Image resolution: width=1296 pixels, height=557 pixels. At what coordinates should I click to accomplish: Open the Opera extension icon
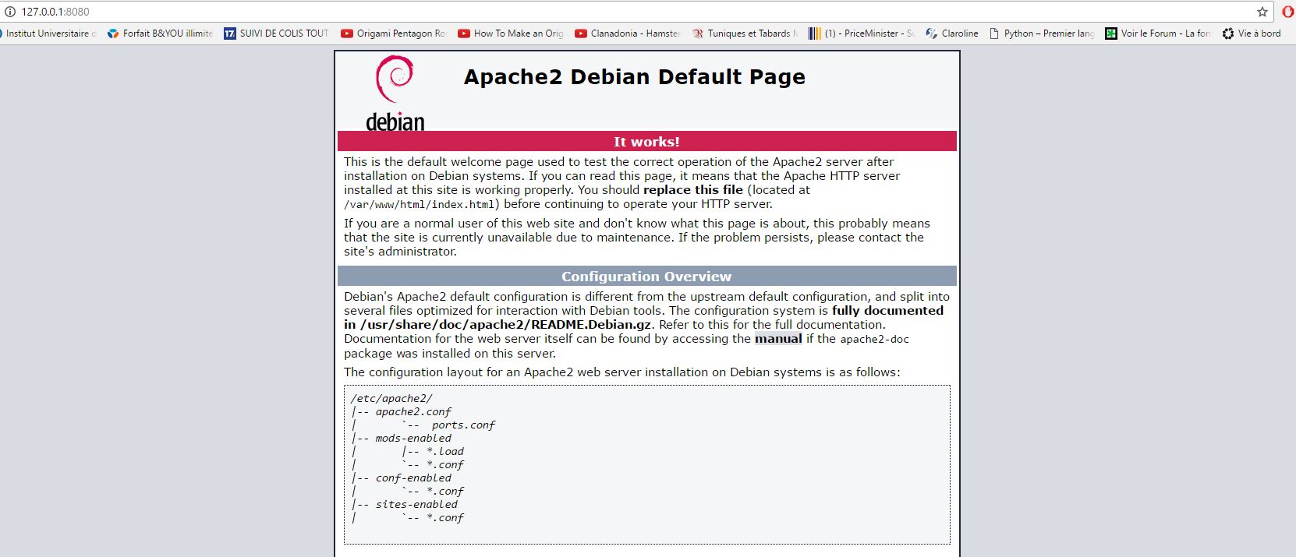click(x=1287, y=12)
